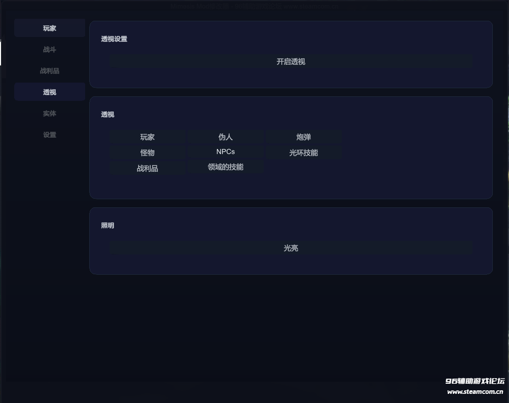Switch to the 战斗 sidebar tab

pos(50,50)
